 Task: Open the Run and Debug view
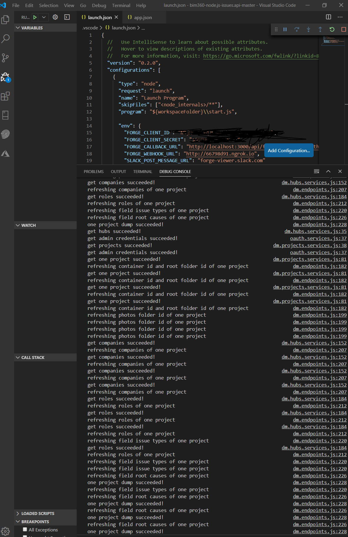pos(5,77)
